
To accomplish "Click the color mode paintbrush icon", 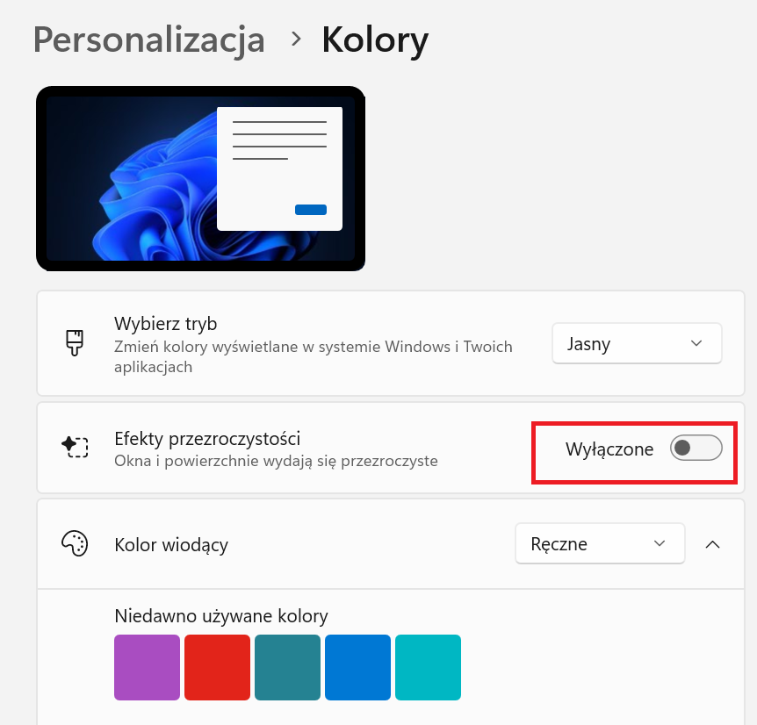I will [x=76, y=343].
